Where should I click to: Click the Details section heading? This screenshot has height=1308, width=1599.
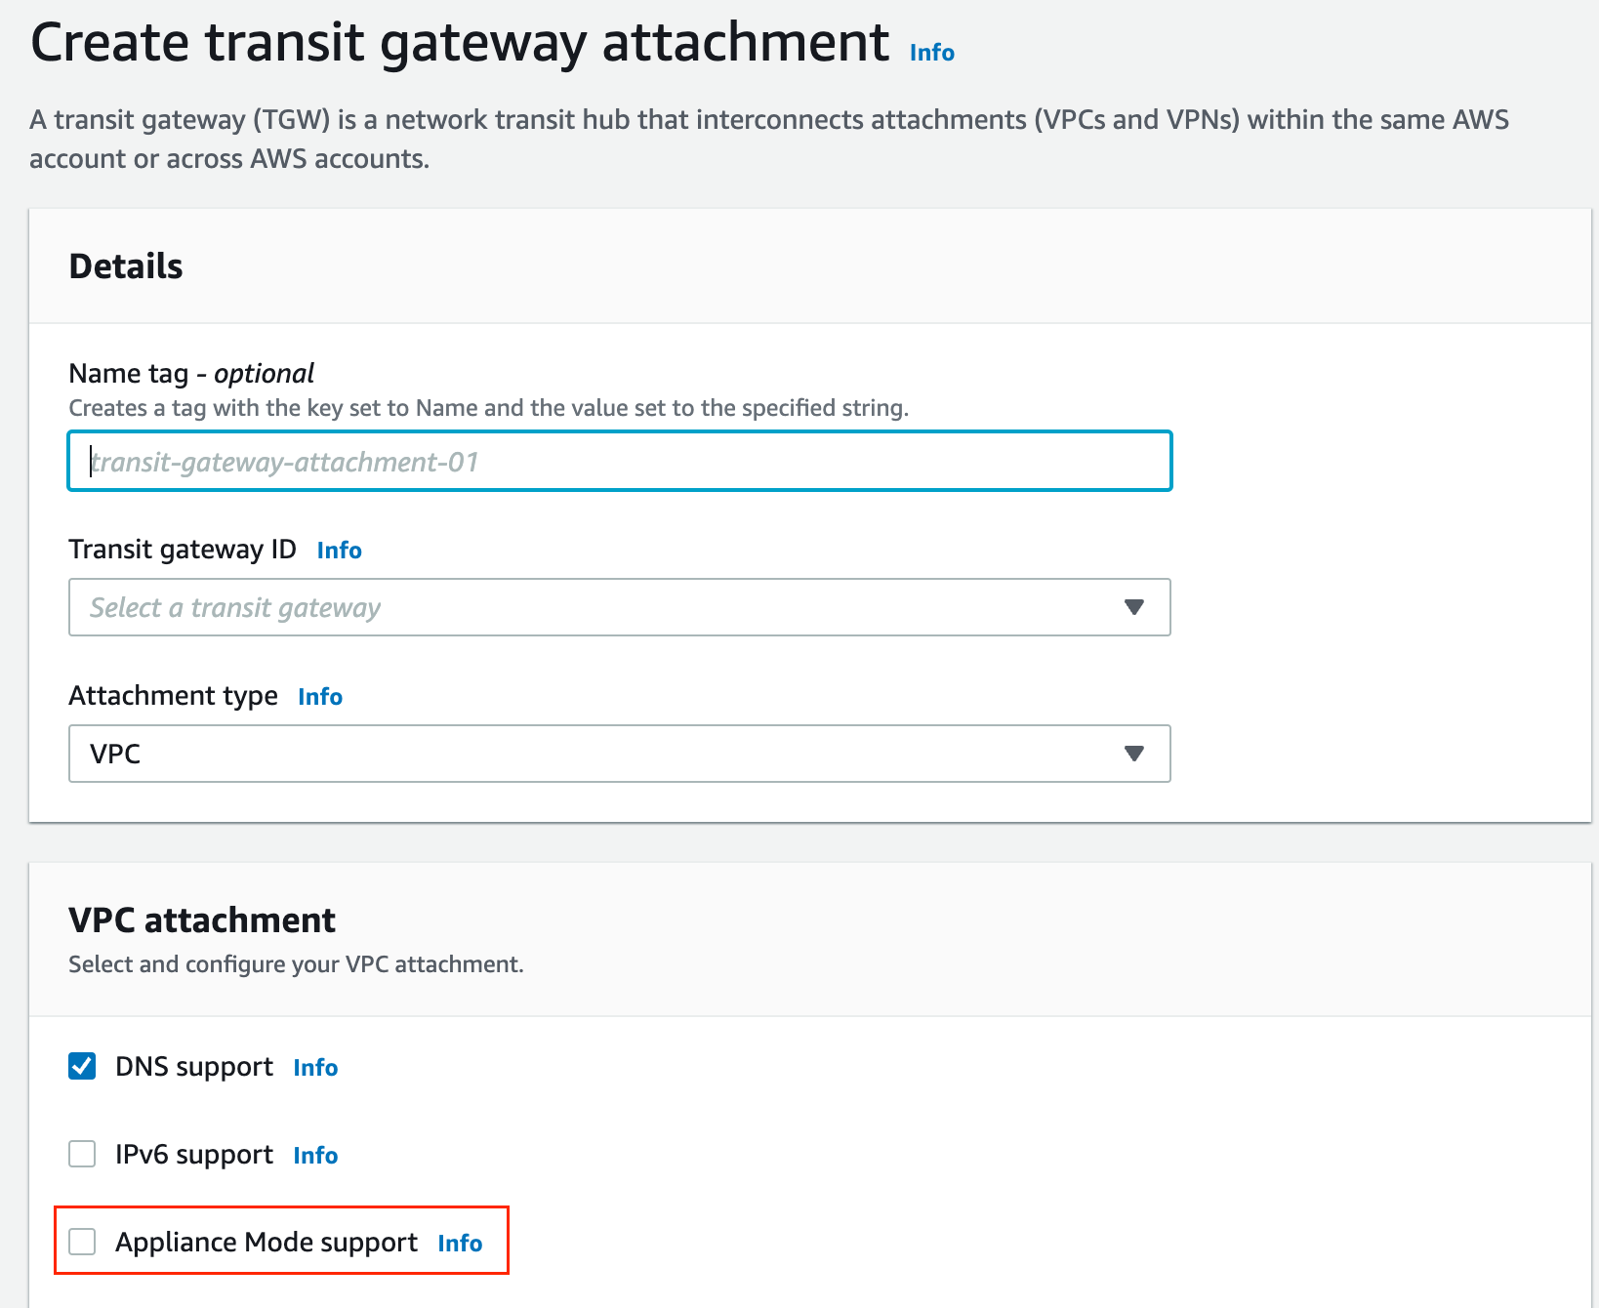pyautogui.click(x=125, y=266)
